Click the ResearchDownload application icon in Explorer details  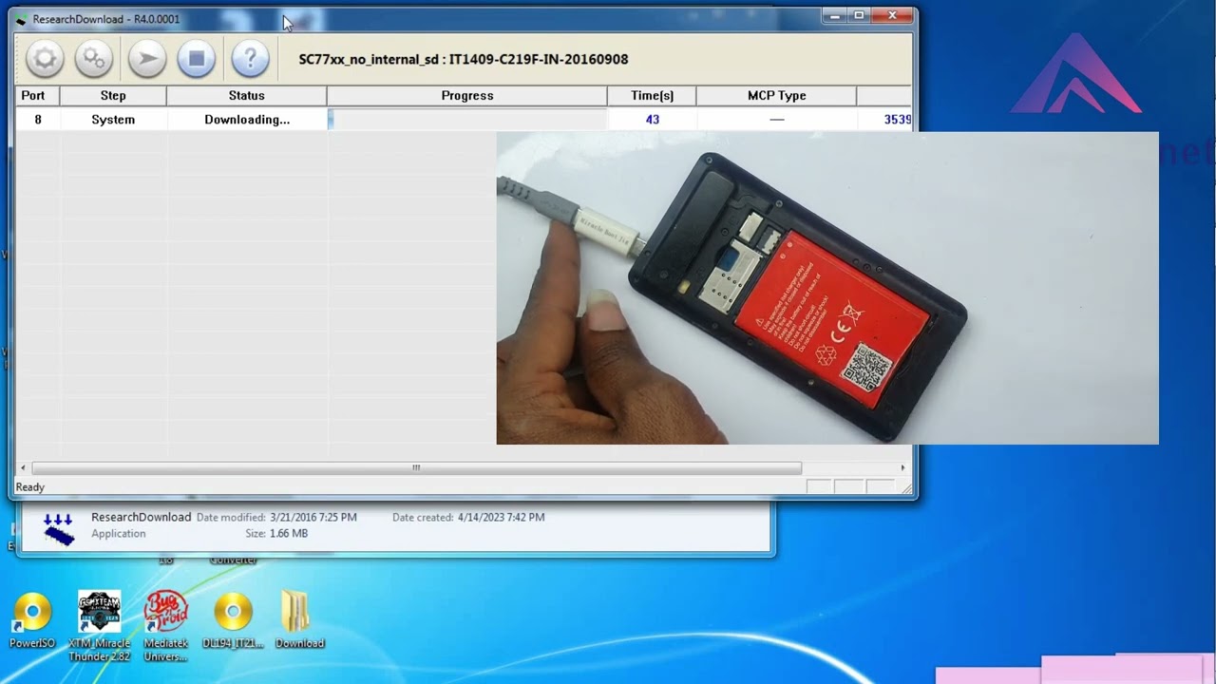click(x=59, y=528)
